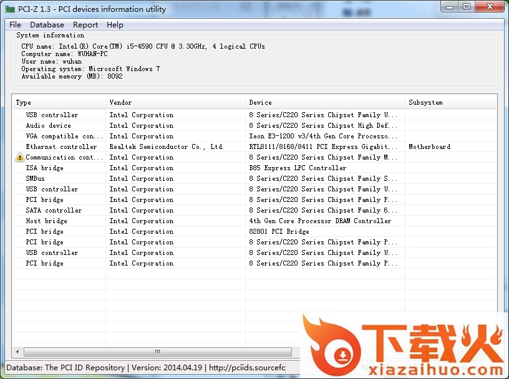
Task: Click the horizontal scrollbar thumb
Action: pos(158,352)
